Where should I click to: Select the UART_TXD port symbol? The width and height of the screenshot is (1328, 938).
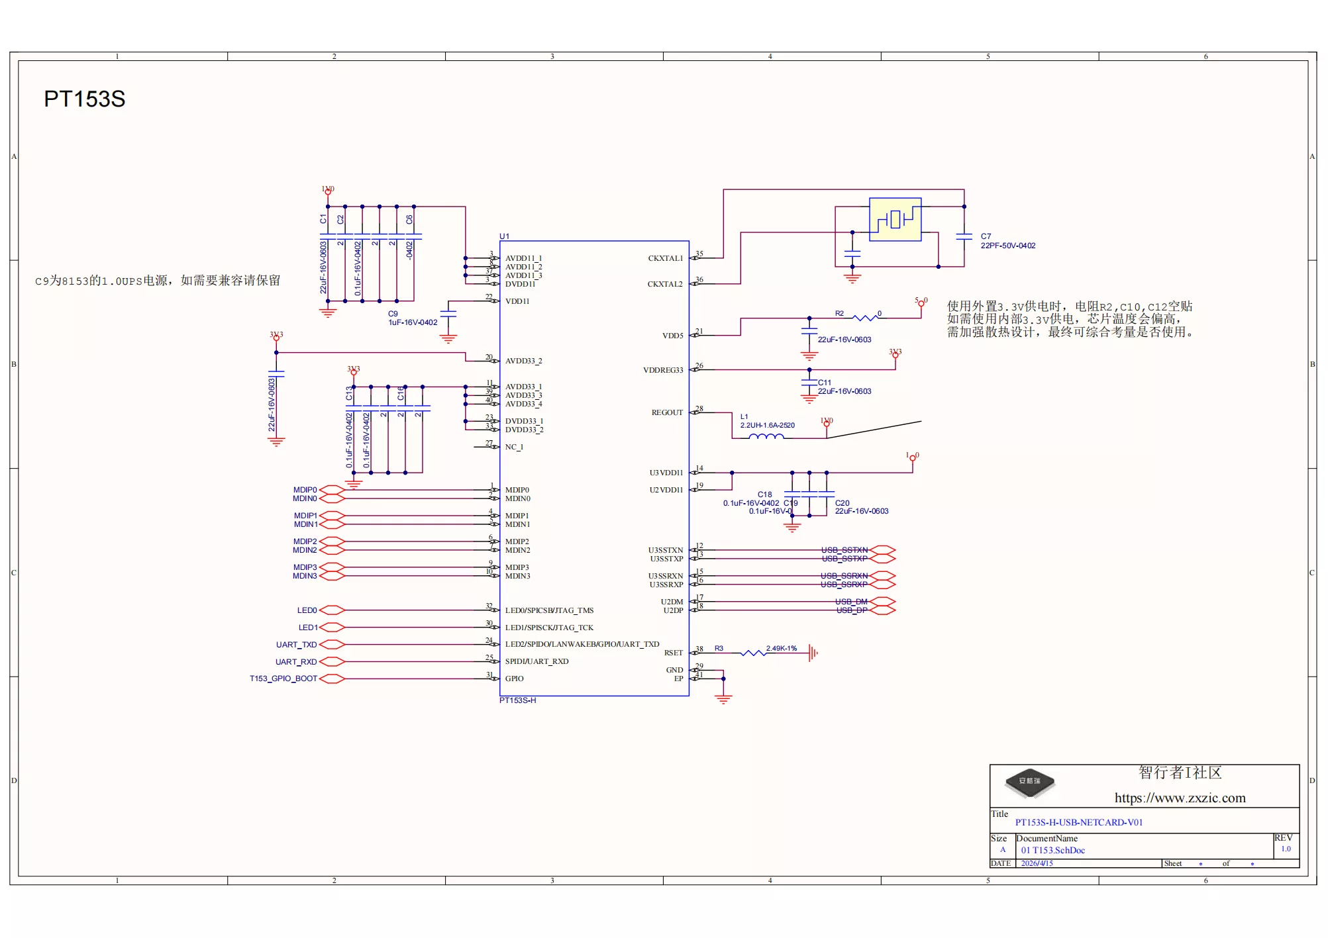pos(332,644)
